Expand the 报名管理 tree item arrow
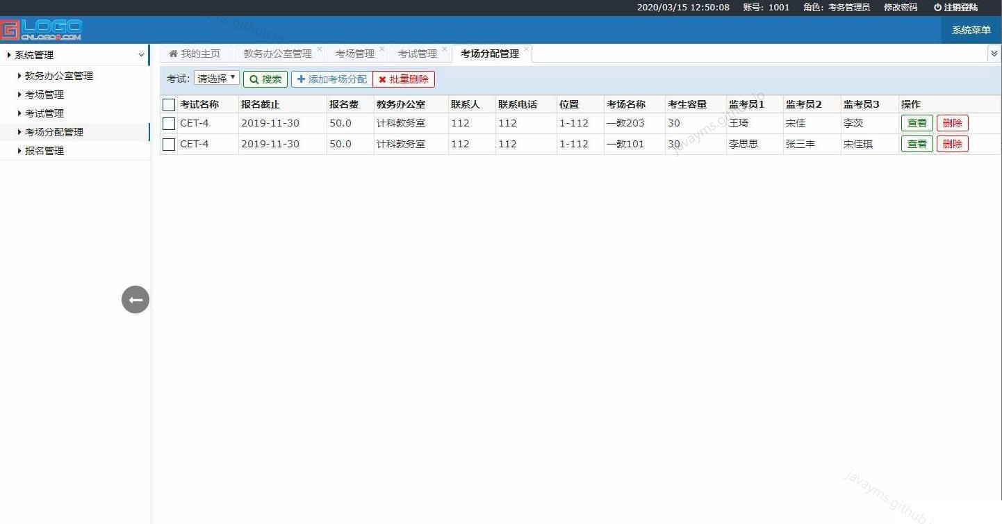The height and width of the screenshot is (524, 1002). tap(19, 150)
